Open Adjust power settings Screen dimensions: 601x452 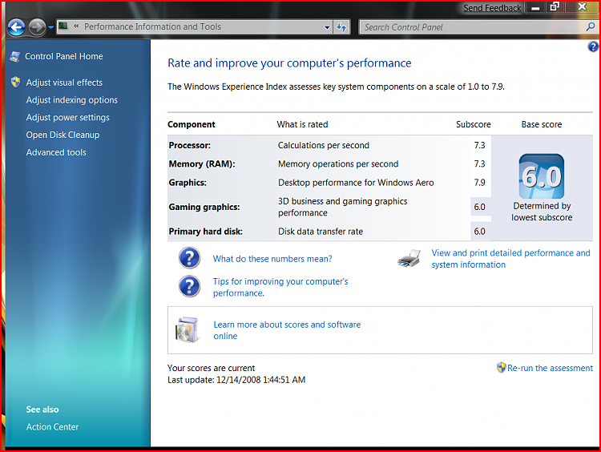point(68,117)
